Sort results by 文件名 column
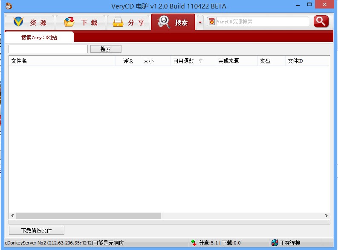 (x=62, y=61)
